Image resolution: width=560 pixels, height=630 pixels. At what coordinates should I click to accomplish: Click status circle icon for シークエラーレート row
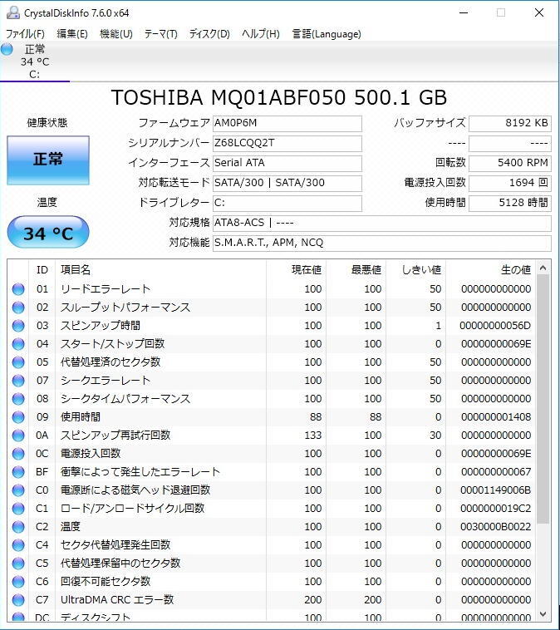(18, 381)
